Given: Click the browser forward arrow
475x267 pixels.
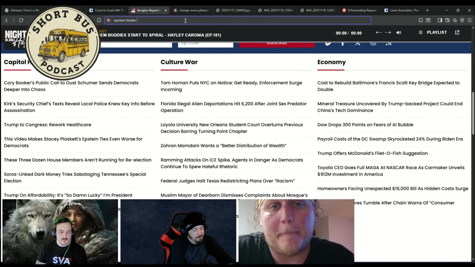Looking at the screenshot, I should coord(13,20).
